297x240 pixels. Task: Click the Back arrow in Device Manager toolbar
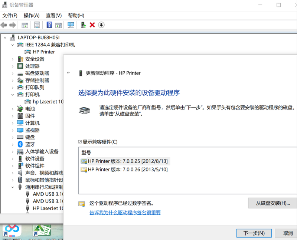click(x=4, y=25)
